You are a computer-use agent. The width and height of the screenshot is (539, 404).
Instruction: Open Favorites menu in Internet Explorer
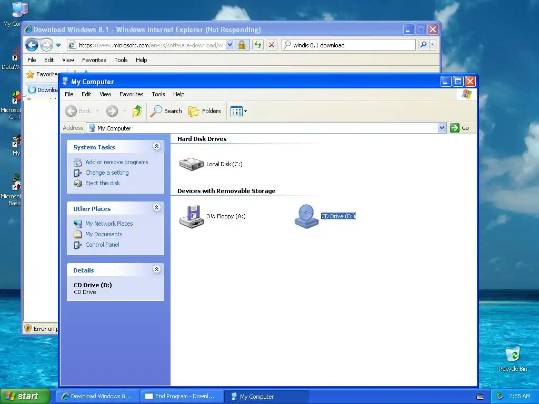tap(94, 60)
